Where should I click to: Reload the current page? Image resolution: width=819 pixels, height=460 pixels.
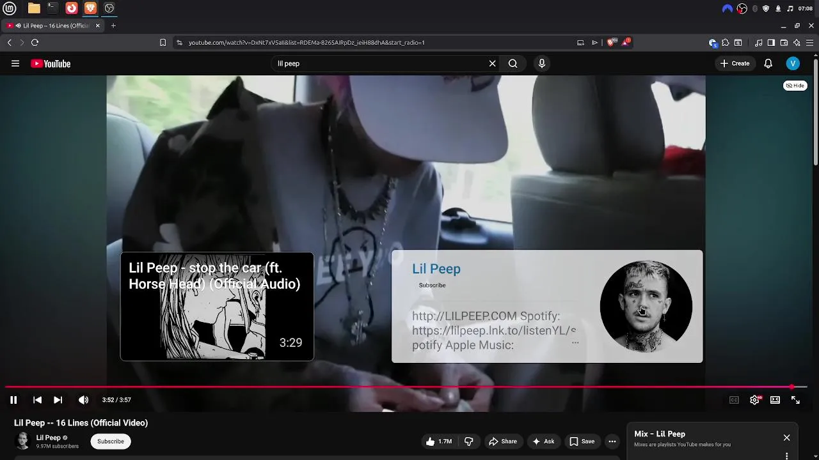coord(35,42)
